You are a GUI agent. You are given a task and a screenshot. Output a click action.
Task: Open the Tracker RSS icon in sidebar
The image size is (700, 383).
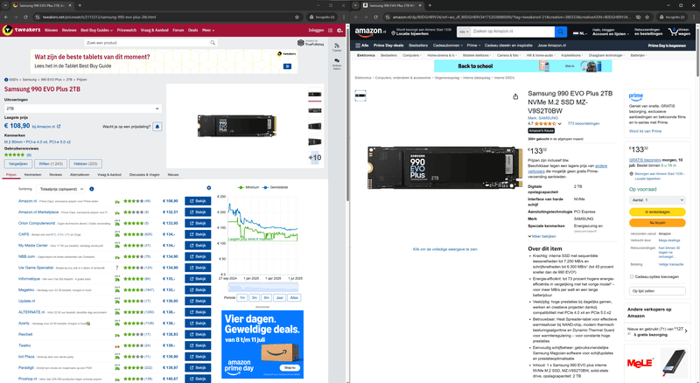coord(337,45)
